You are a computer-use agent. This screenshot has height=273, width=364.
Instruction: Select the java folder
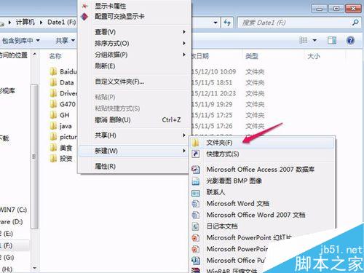pos(66,126)
